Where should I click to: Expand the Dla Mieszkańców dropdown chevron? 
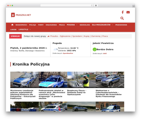(x=112, y=25)
